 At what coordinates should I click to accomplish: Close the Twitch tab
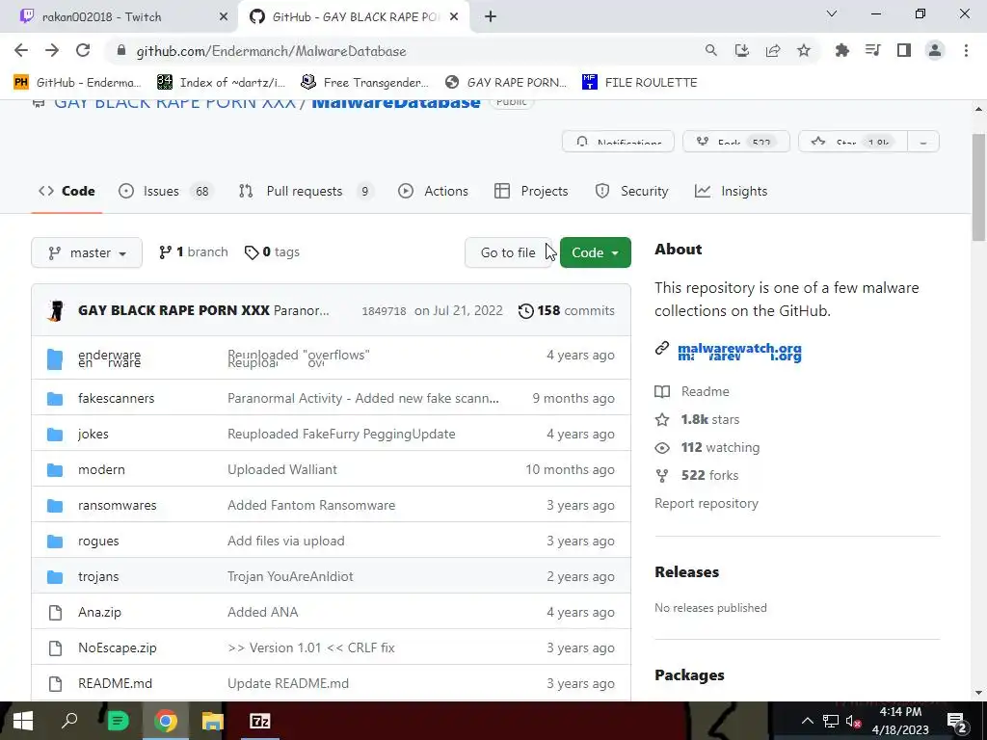point(223,17)
